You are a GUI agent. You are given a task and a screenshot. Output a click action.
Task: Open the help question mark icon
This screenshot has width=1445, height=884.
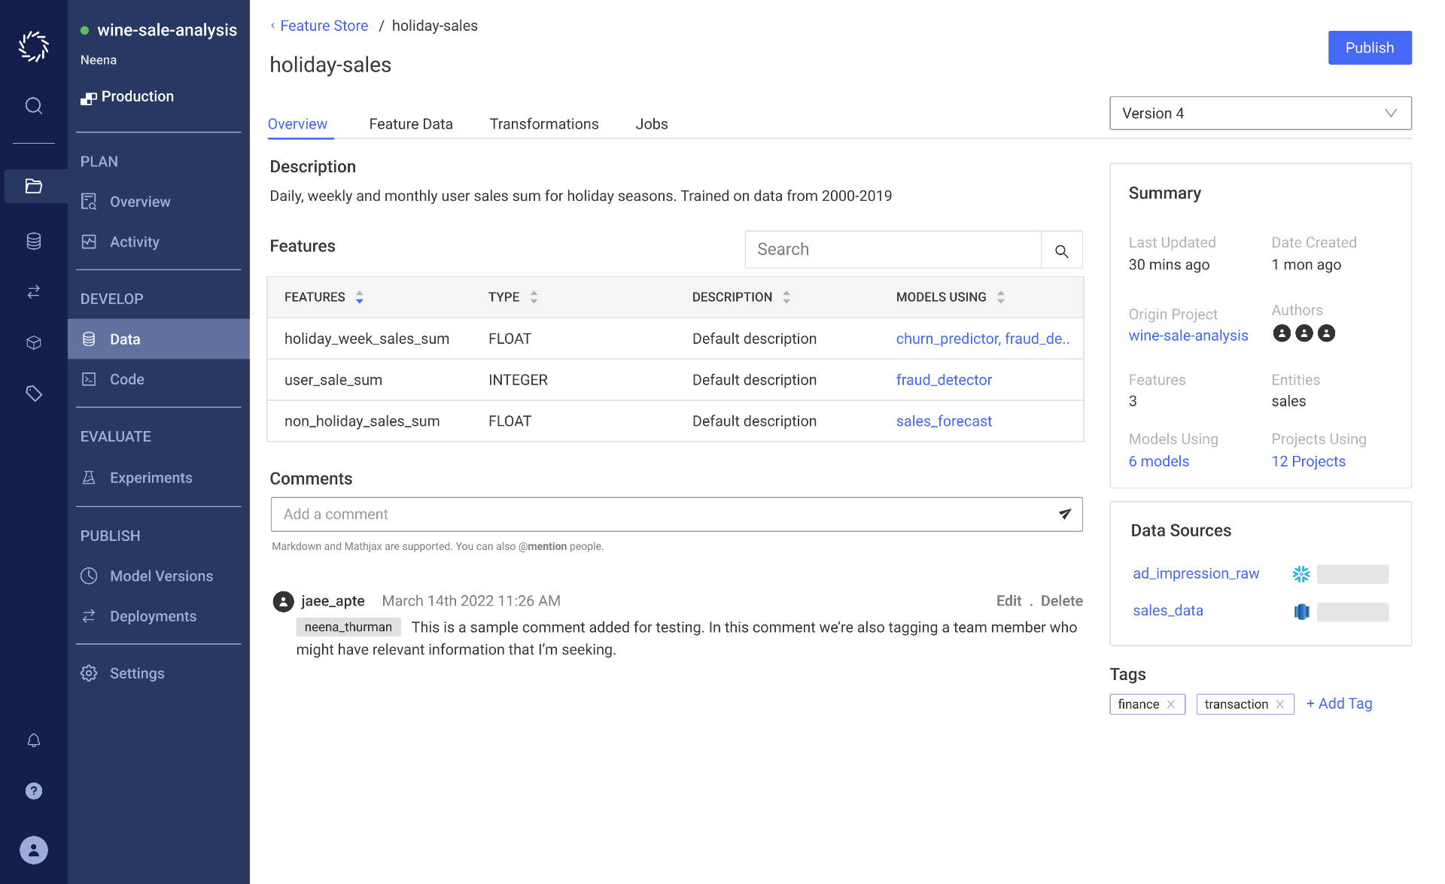click(x=34, y=791)
